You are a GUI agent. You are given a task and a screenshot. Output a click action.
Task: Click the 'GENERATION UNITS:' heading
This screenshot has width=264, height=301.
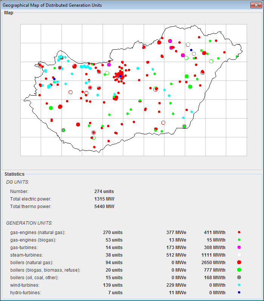coord(29,223)
